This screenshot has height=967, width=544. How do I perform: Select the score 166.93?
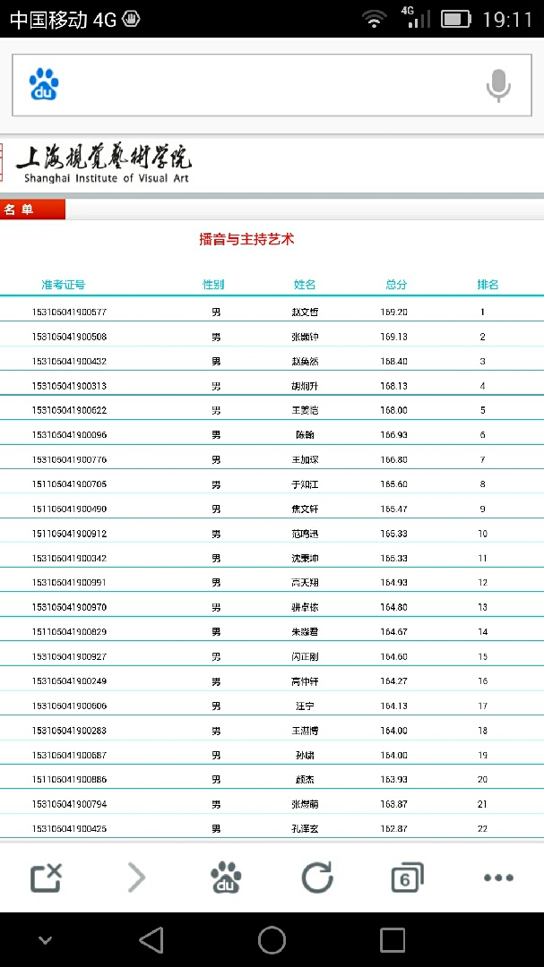394,435
